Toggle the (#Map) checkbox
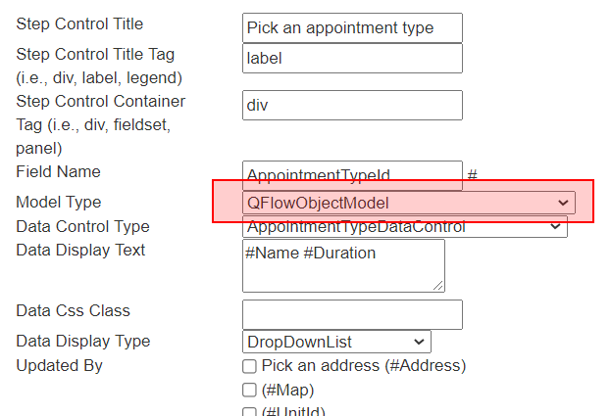Screen dimensions: 611x416 tap(249, 390)
